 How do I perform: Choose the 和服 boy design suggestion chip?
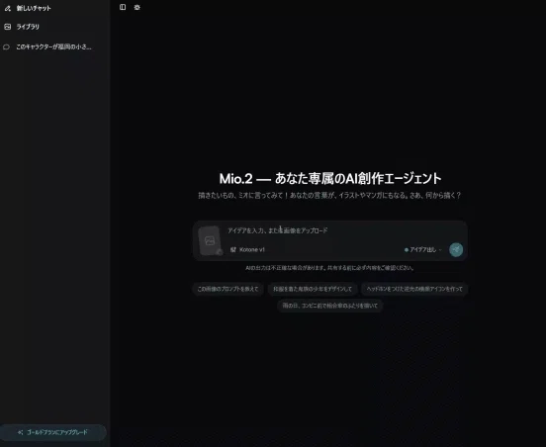tap(313, 289)
